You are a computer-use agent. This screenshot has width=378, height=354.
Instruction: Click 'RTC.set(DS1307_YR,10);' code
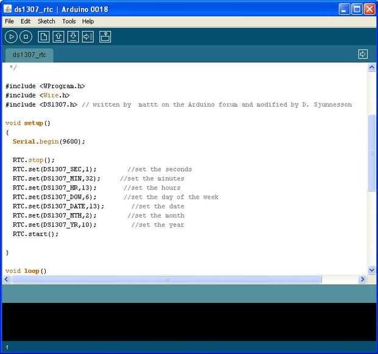[x=54, y=225]
